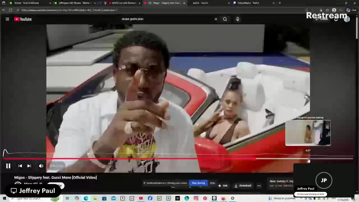
Task: Click the Ask button
Action: (223, 185)
